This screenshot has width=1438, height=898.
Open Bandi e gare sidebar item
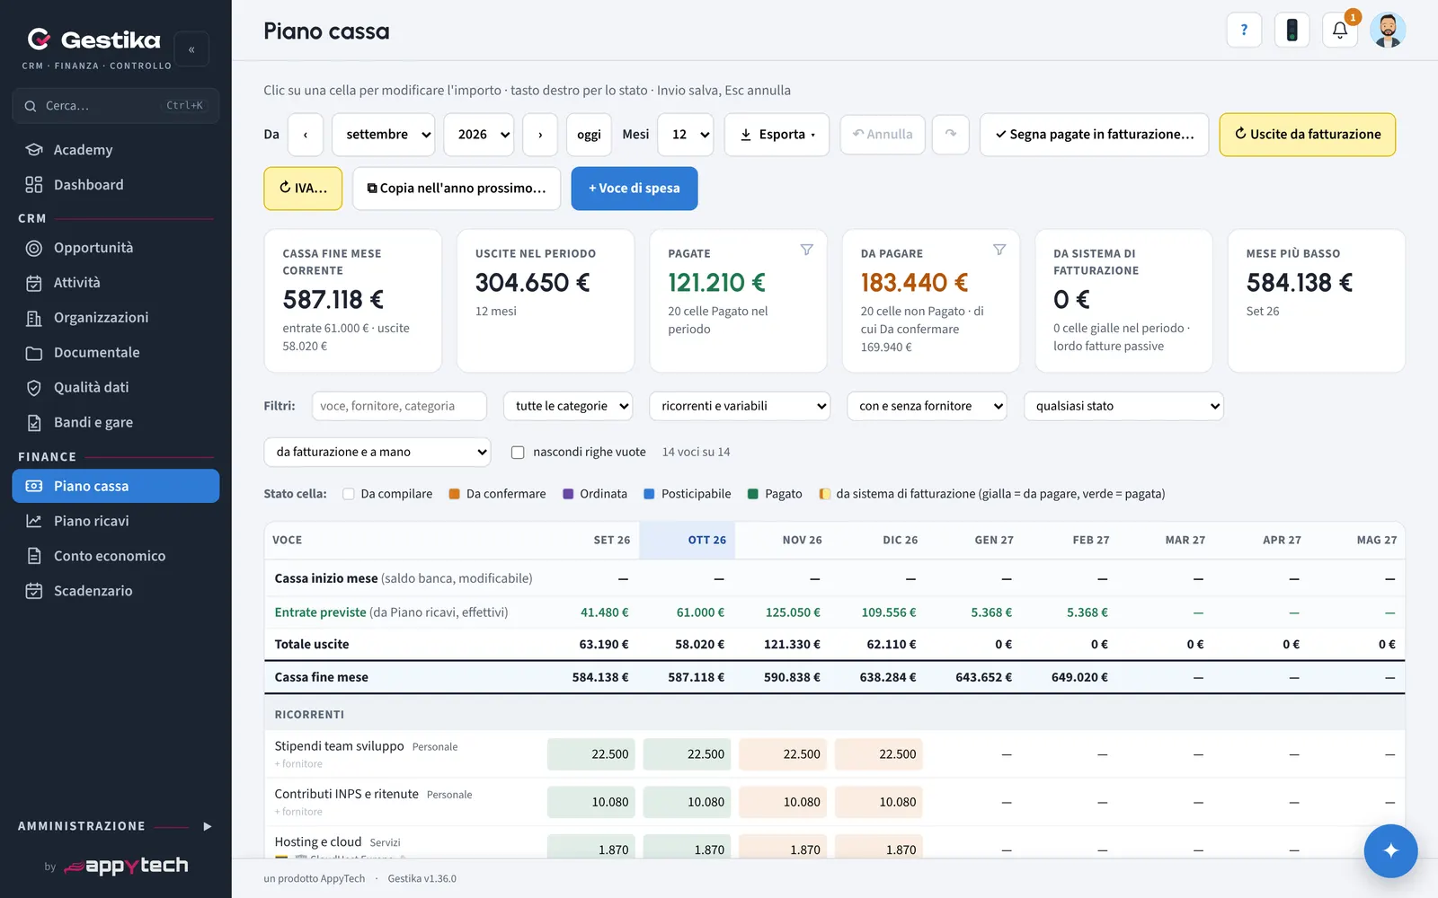115,423
